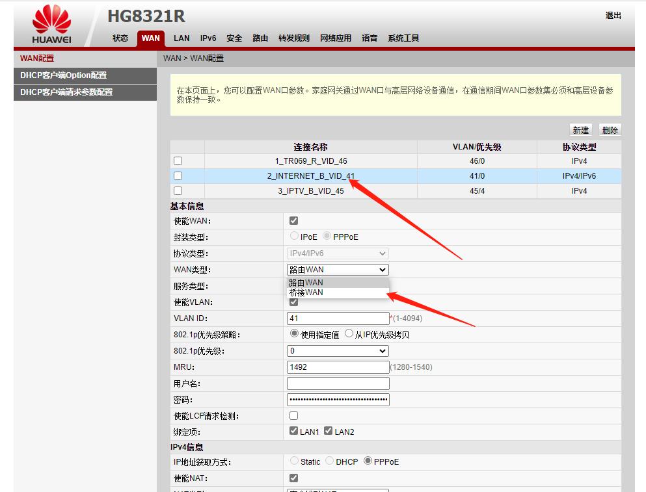Select DHCP as IP地址获取方式
The image size is (646, 492).
coord(331,461)
